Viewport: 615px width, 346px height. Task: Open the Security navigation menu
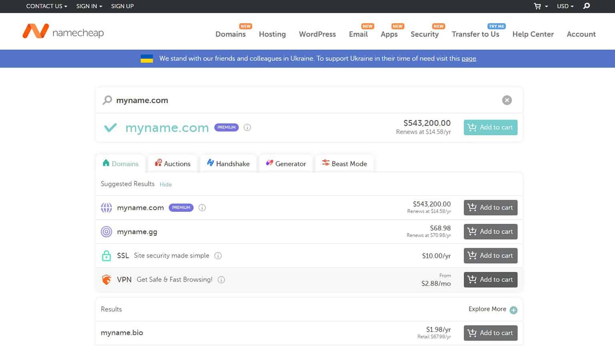425,34
